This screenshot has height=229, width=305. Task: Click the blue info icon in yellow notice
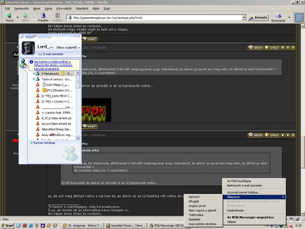[x=31, y=62]
